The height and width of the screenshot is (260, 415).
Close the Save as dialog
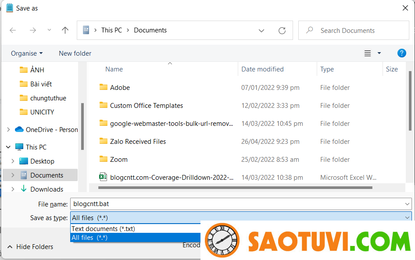pos(405,8)
